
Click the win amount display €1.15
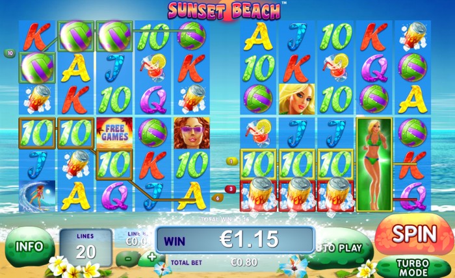click(x=250, y=240)
